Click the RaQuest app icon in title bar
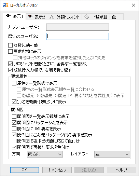Viewport: 139px width, 176px height. tap(6, 5)
